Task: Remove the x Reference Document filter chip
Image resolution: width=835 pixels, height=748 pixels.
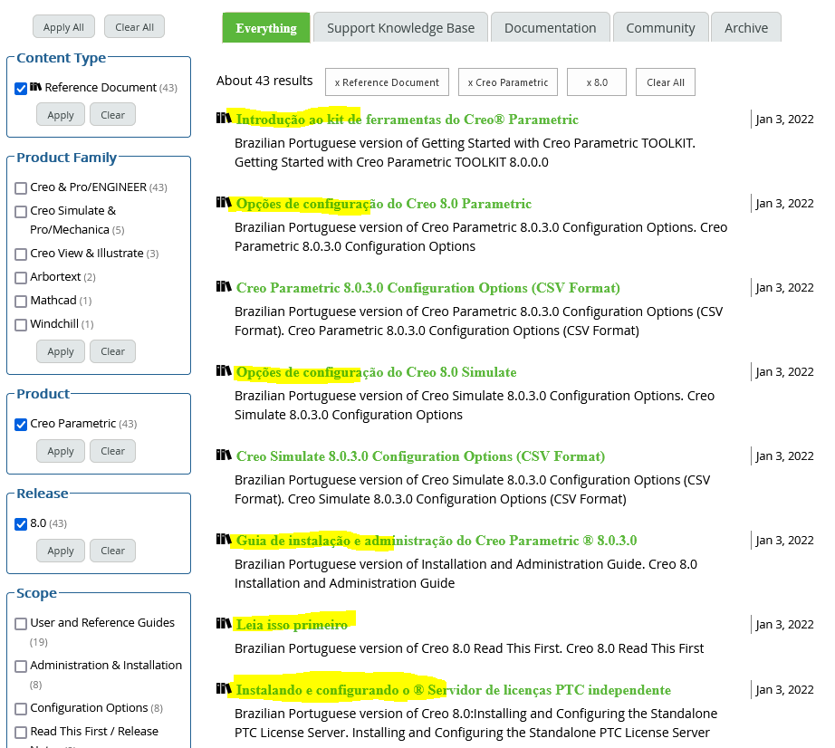Action: [x=387, y=82]
